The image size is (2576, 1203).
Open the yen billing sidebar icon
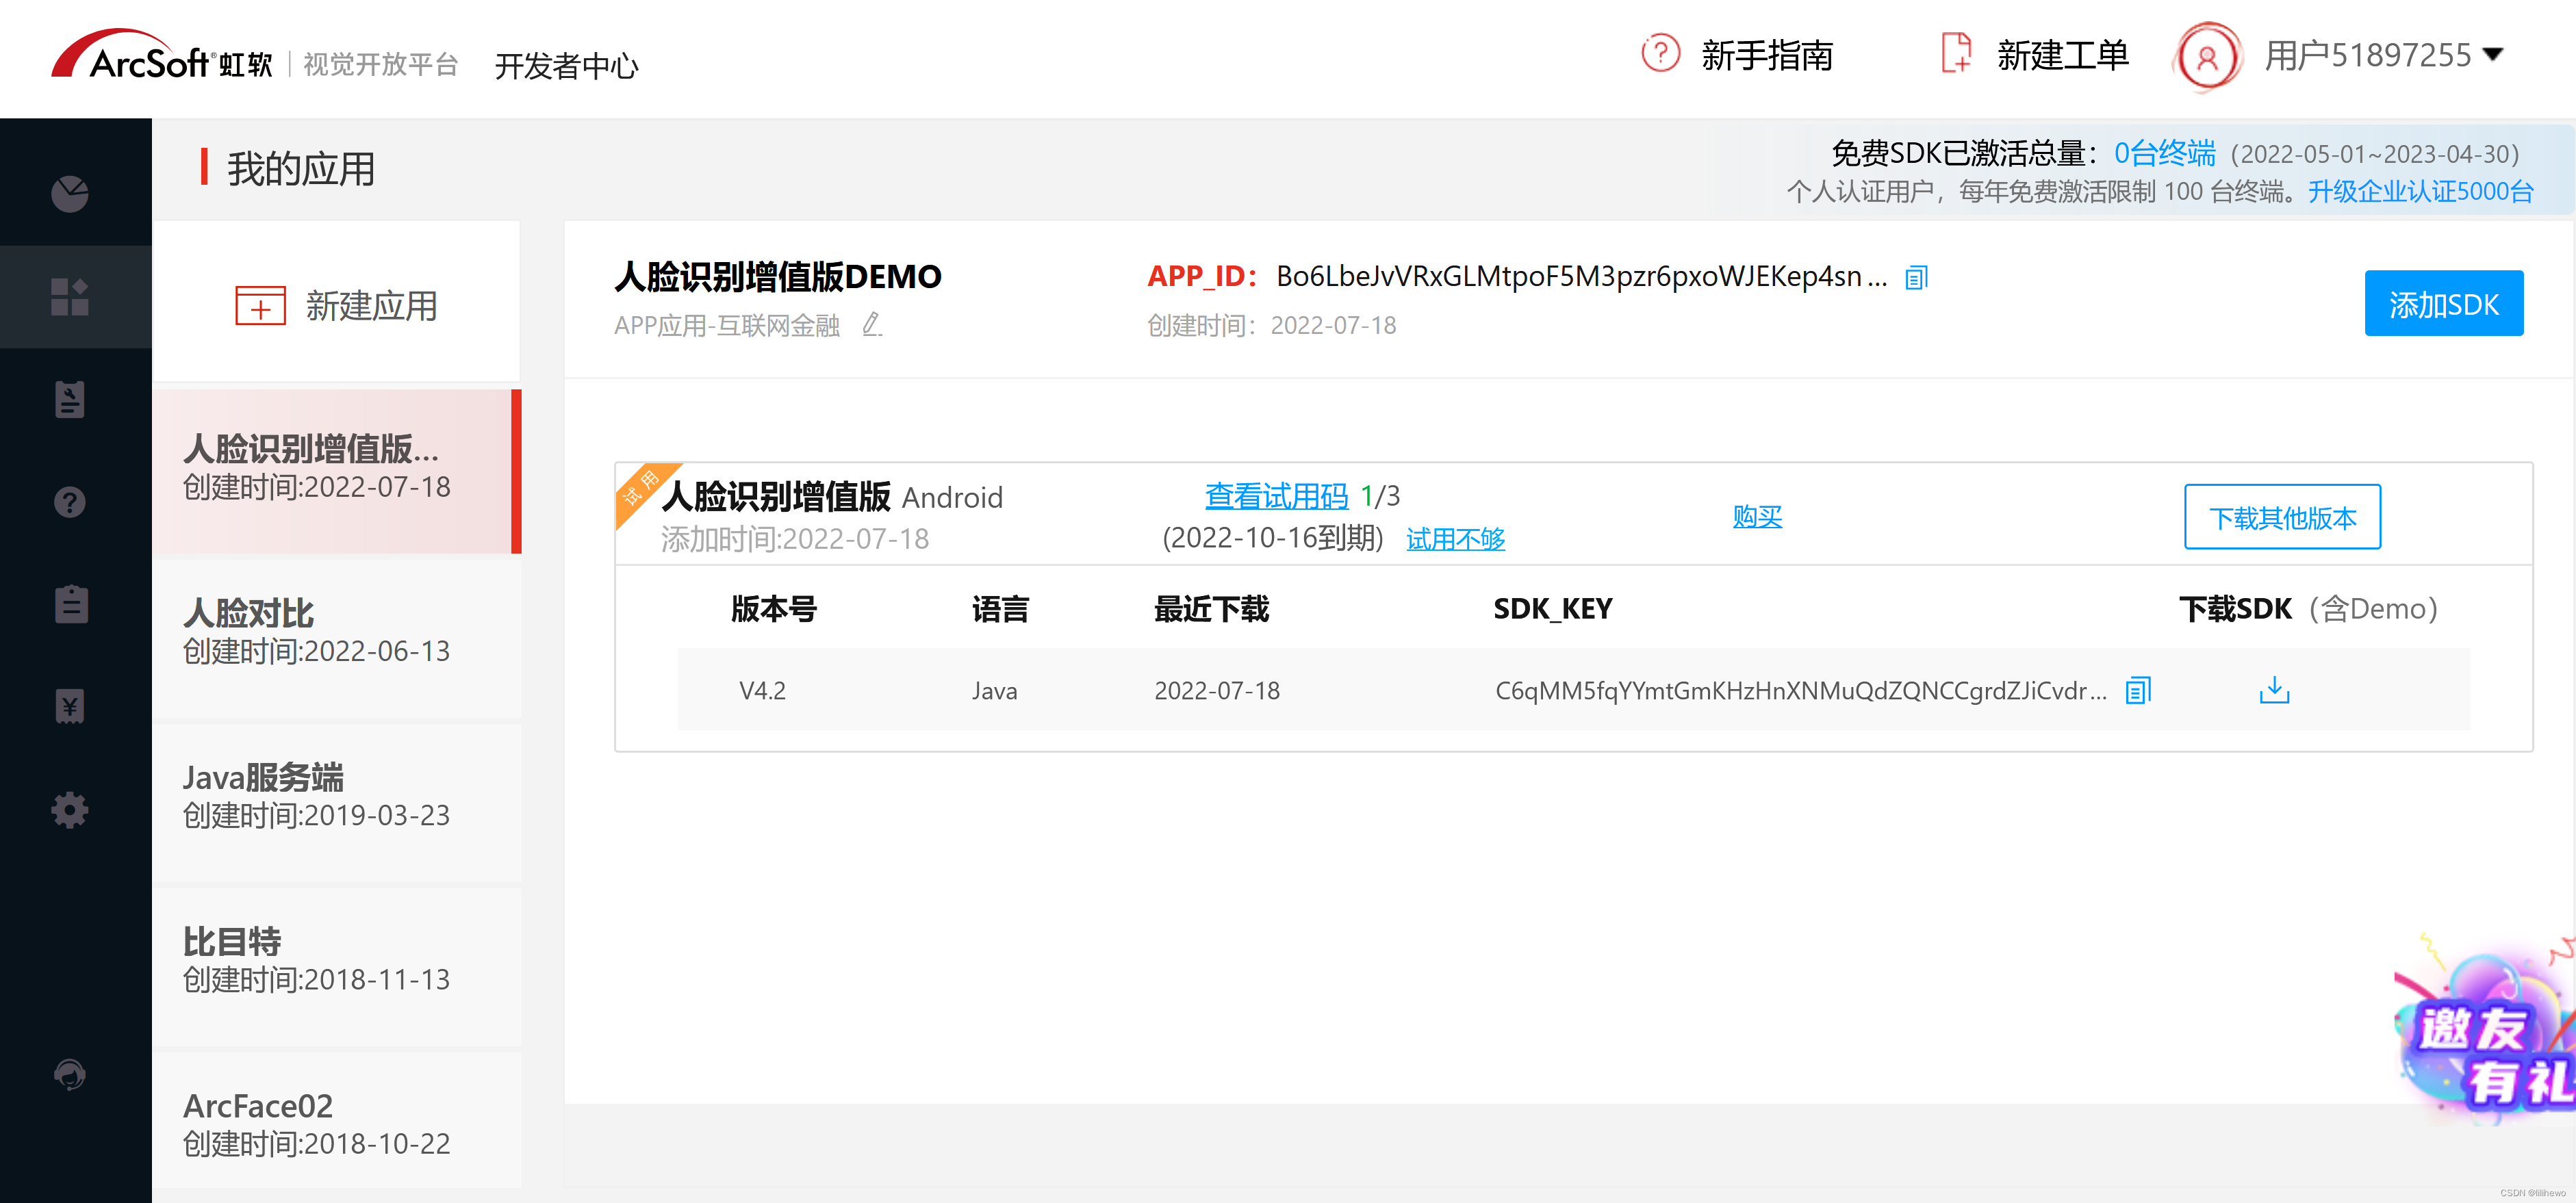coord(70,707)
